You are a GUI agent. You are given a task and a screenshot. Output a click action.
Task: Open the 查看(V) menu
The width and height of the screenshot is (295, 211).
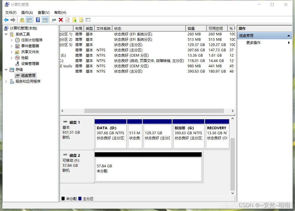pos(43,13)
